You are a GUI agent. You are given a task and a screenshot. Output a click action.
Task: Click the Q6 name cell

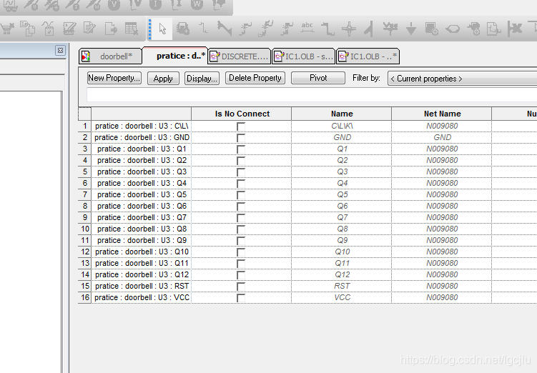(342, 206)
